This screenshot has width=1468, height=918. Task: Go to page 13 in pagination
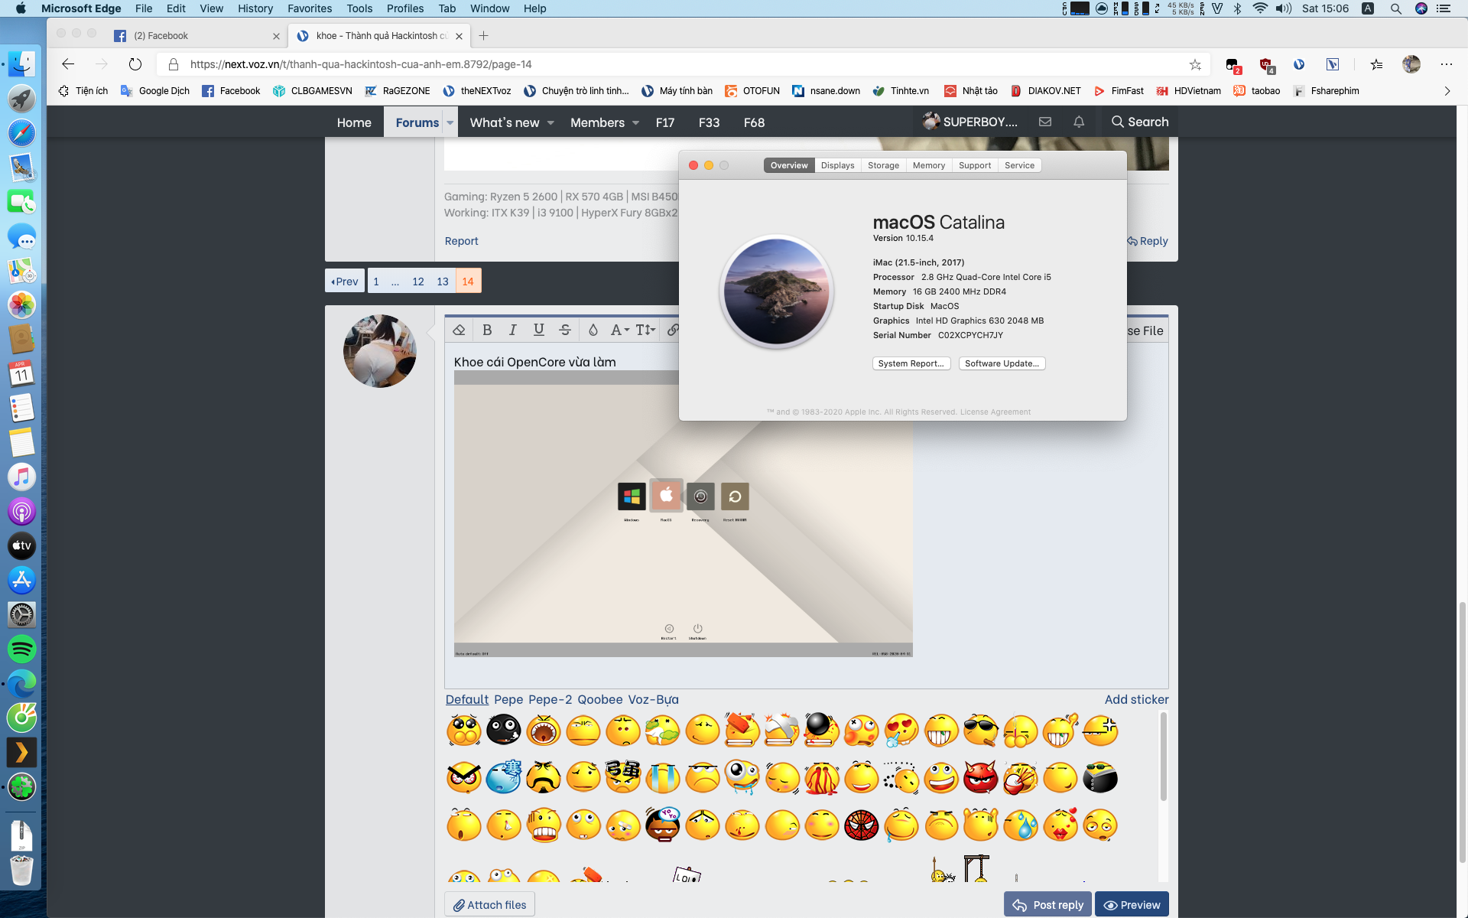point(443,281)
